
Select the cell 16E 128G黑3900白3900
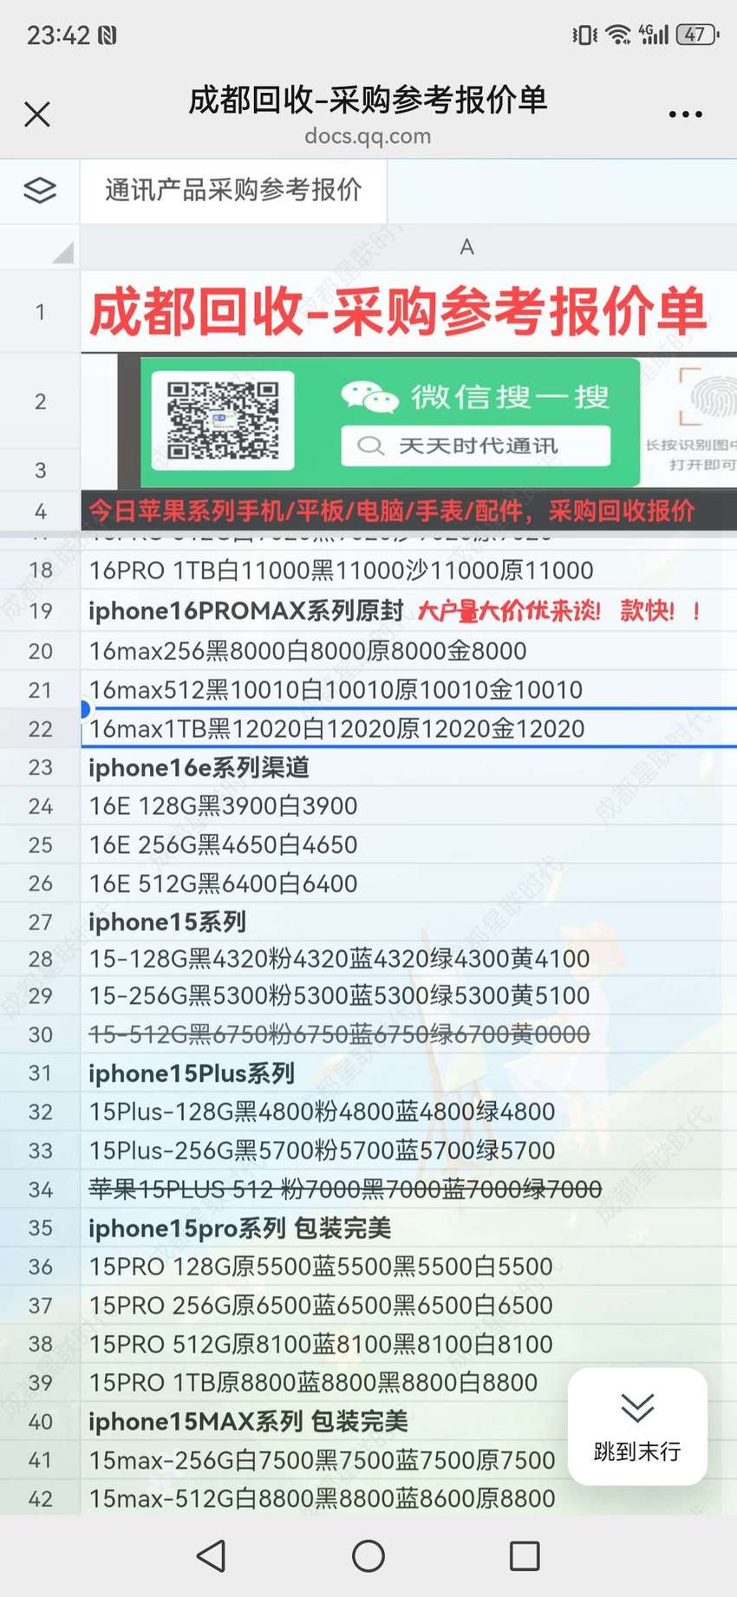[408, 806]
